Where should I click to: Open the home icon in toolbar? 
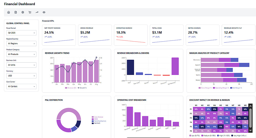[9, 12]
